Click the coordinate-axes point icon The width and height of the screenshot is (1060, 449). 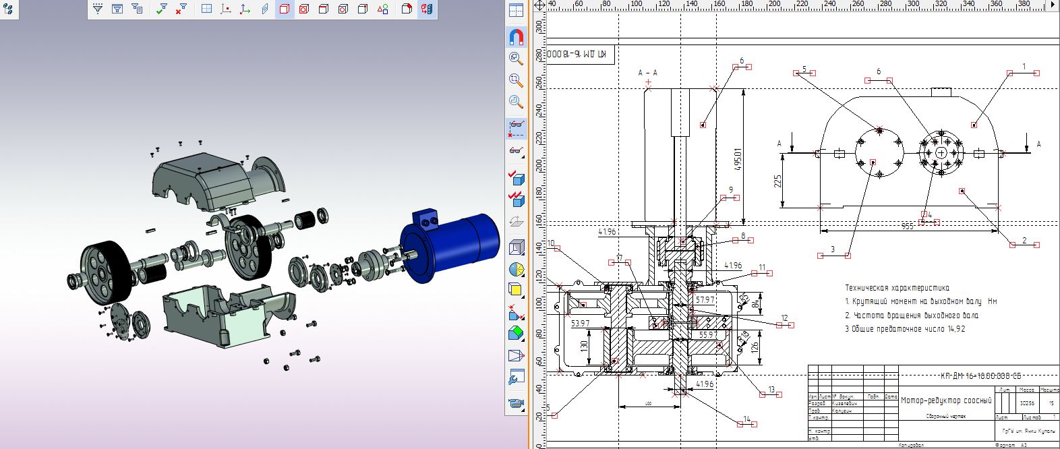tap(226, 9)
